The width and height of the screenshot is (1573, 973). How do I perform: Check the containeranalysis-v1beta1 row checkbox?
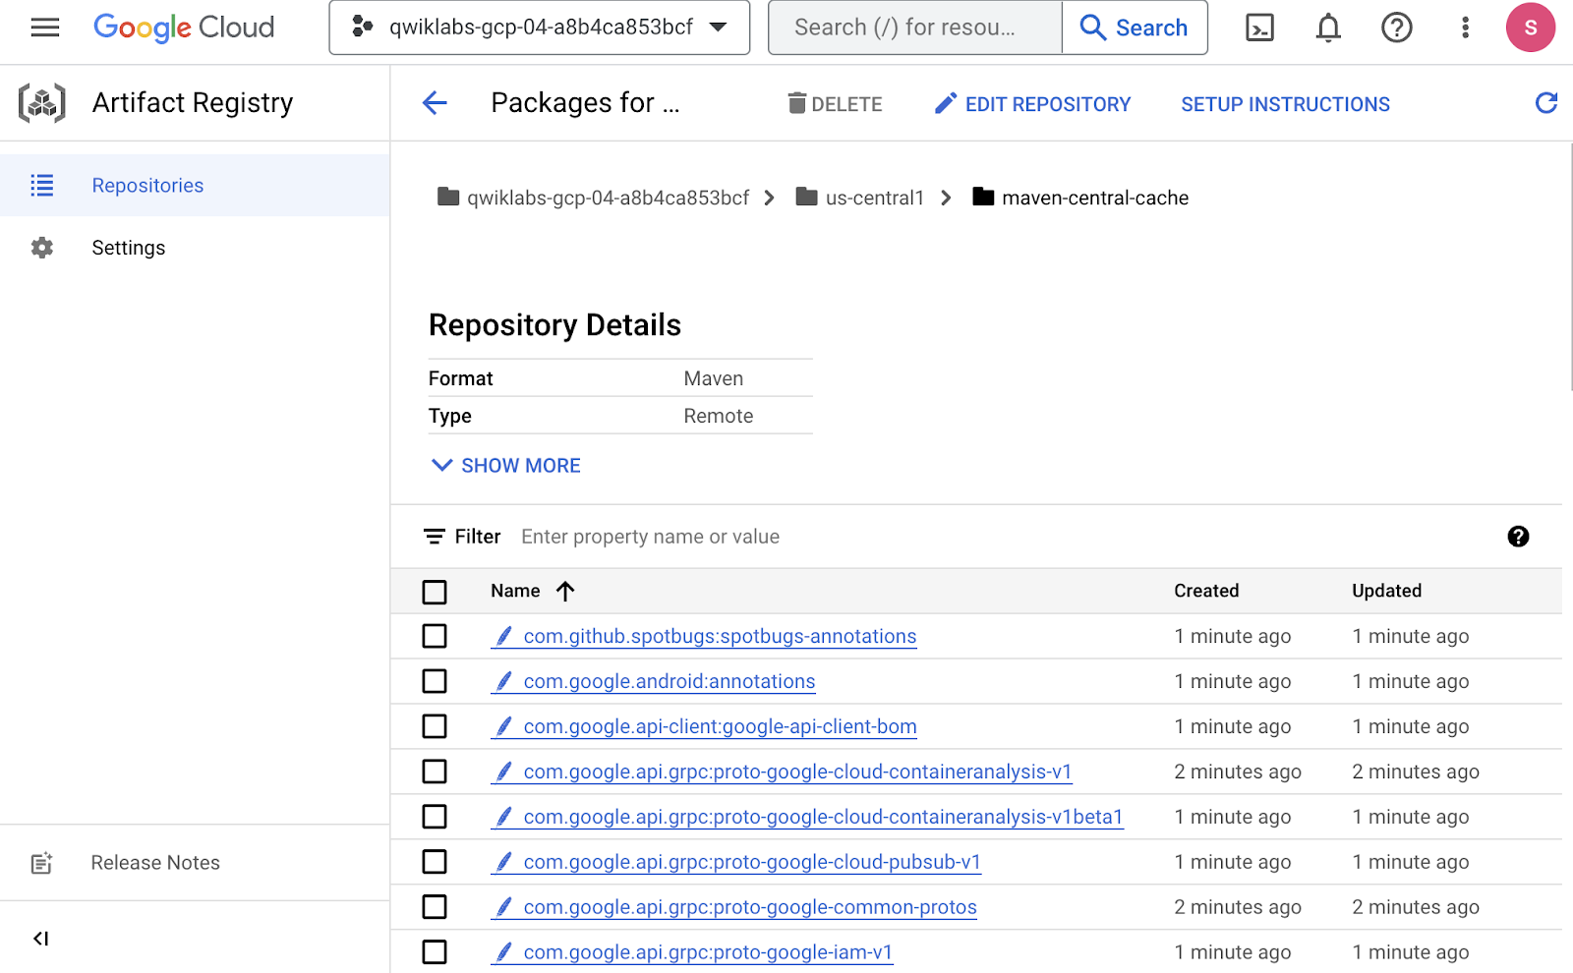click(x=435, y=817)
